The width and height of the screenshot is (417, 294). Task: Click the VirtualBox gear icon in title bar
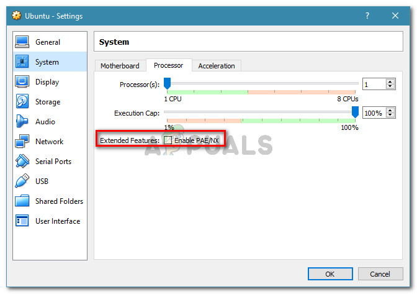point(17,16)
